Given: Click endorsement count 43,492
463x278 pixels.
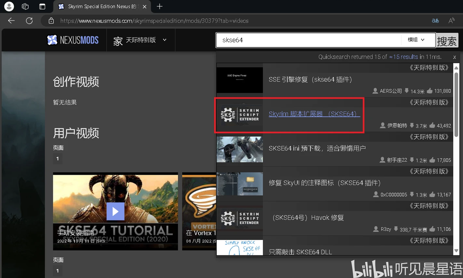Looking at the screenshot, I should click(x=444, y=125).
